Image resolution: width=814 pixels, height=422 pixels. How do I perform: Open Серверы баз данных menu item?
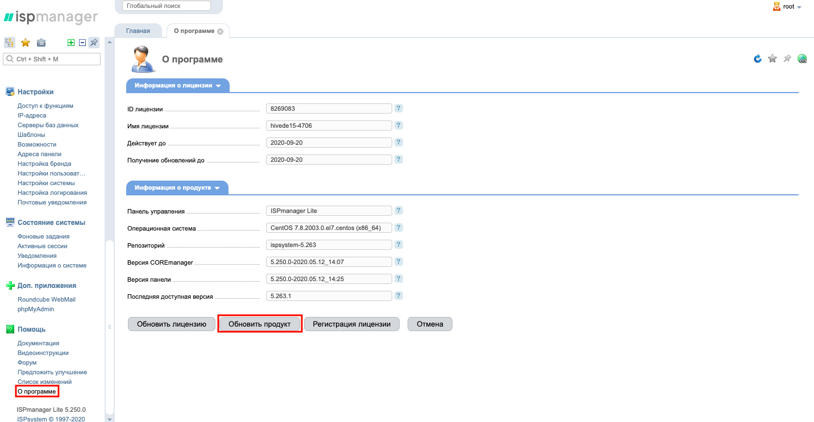48,125
